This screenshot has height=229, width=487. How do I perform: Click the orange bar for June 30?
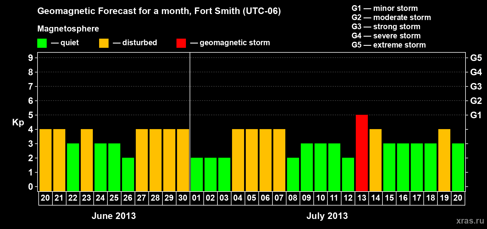coord(183,160)
